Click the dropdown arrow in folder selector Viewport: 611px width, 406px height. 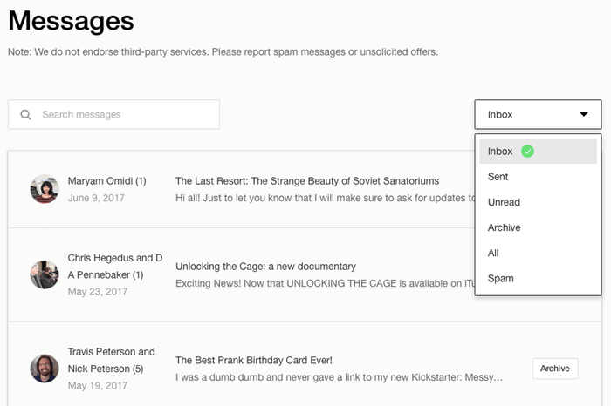[x=583, y=114]
